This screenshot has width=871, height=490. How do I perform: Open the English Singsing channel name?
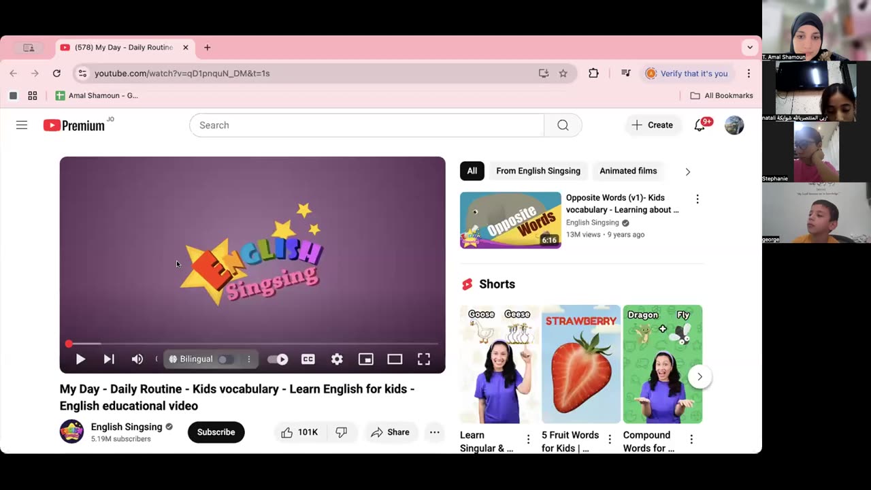(x=127, y=427)
